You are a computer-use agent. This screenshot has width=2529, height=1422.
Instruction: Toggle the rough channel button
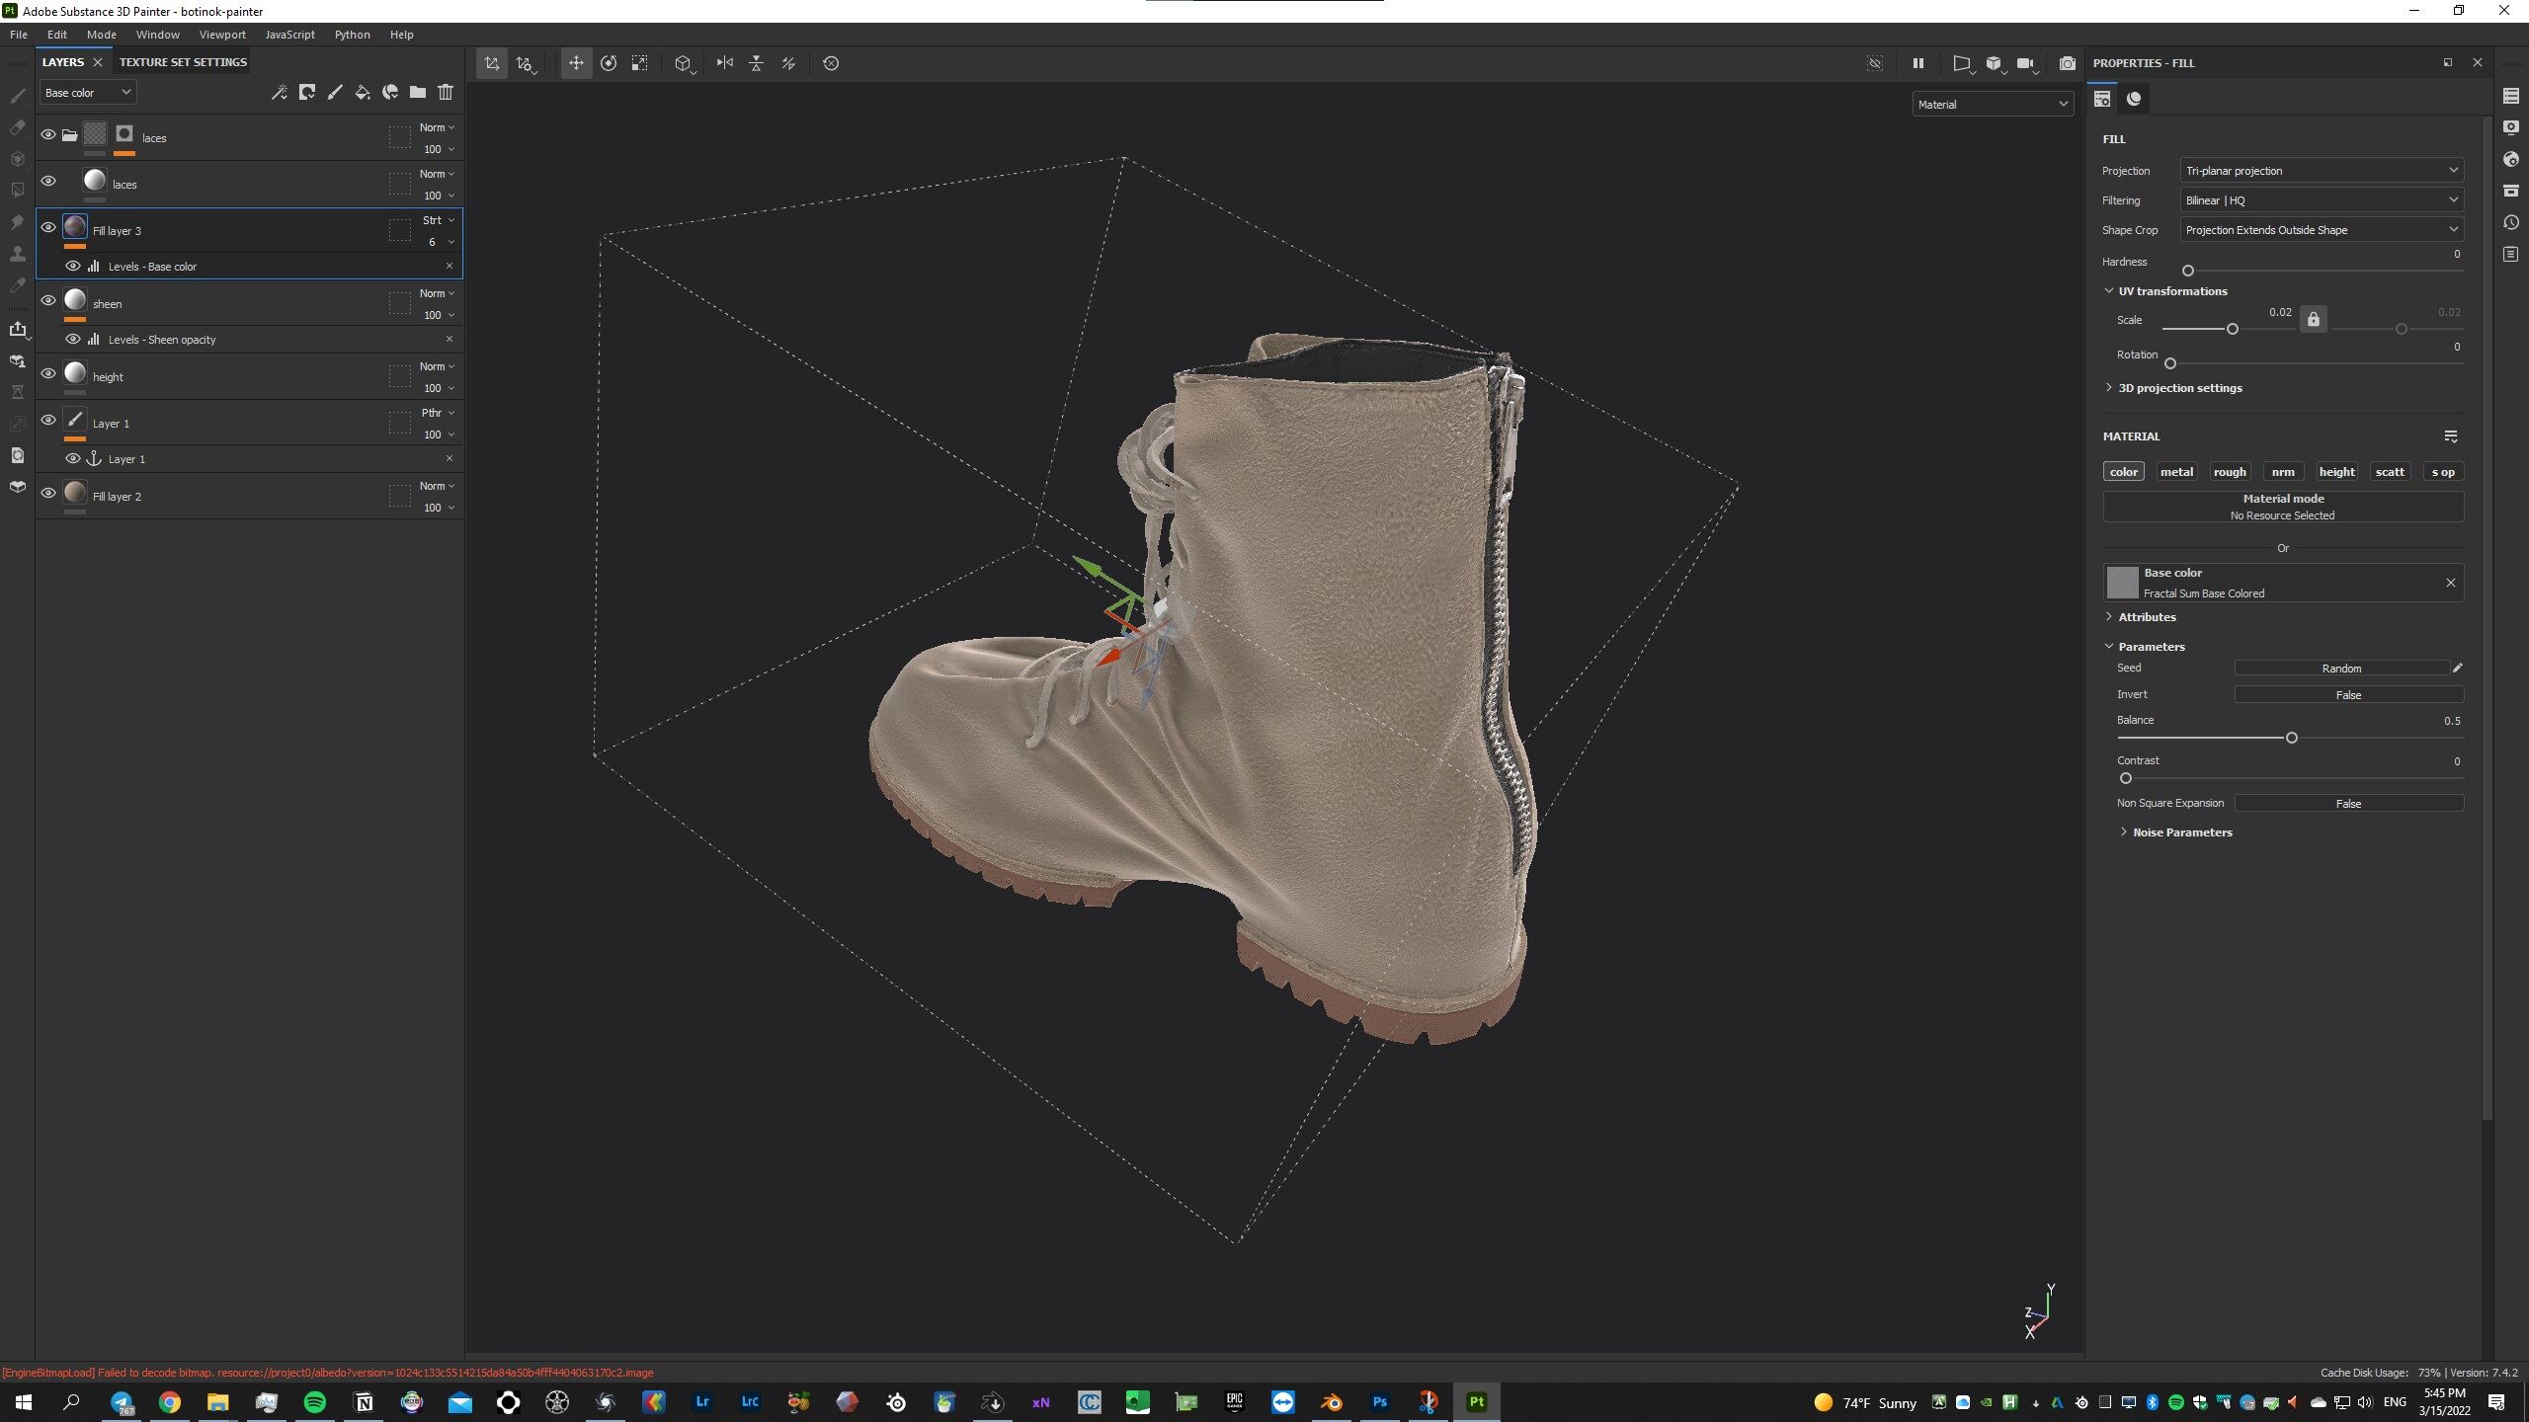click(x=2230, y=471)
